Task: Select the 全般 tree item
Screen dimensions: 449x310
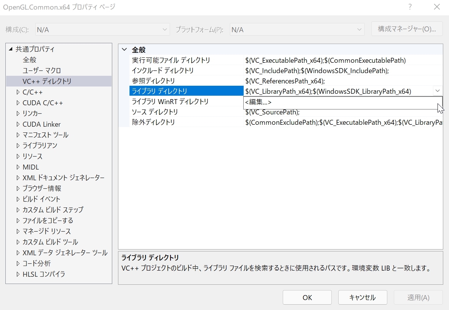Action: [x=29, y=60]
